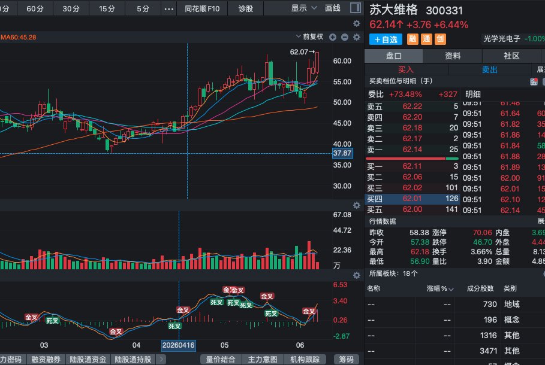Select the sector row with 730 地域
Image resolution: width=545 pixels, height=365 pixels.
454,305
